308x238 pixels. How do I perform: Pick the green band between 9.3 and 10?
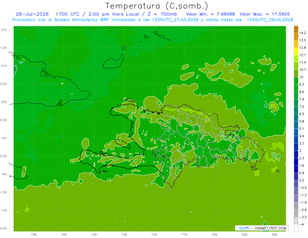tap(296, 81)
